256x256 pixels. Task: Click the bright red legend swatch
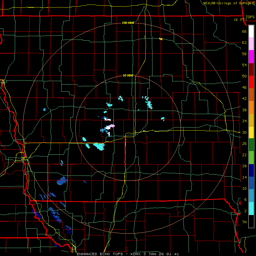coord(251,82)
